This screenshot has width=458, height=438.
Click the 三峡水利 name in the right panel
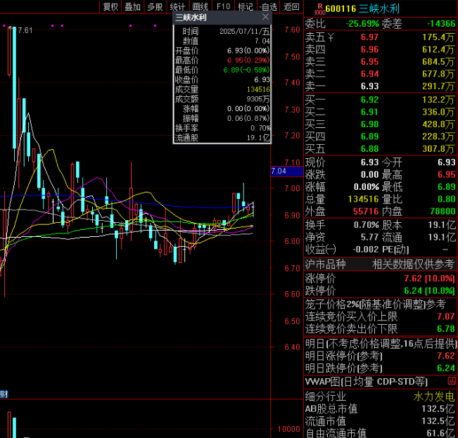click(x=379, y=8)
